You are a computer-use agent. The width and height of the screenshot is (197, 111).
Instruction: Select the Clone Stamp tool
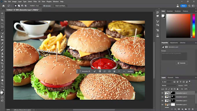[2, 53]
